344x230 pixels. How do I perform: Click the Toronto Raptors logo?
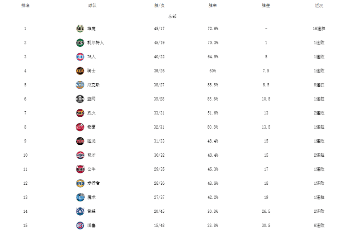[80, 141]
